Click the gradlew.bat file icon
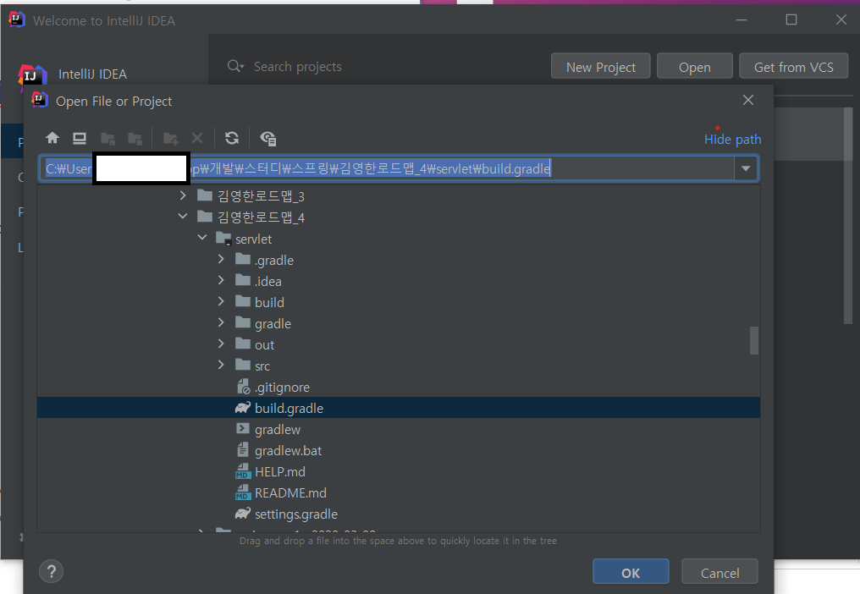 (242, 450)
